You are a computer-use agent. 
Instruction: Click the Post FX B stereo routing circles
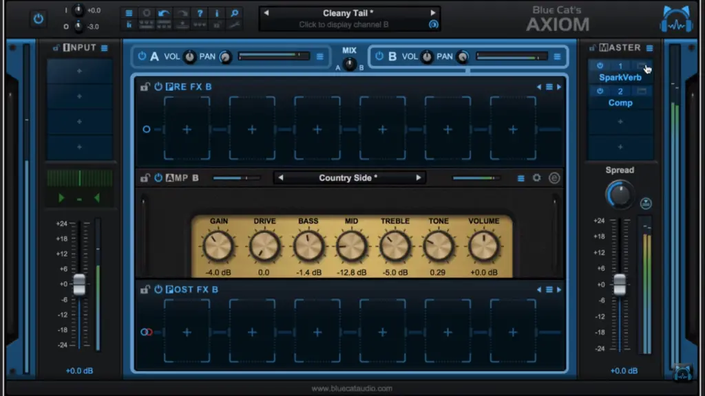[x=146, y=332]
